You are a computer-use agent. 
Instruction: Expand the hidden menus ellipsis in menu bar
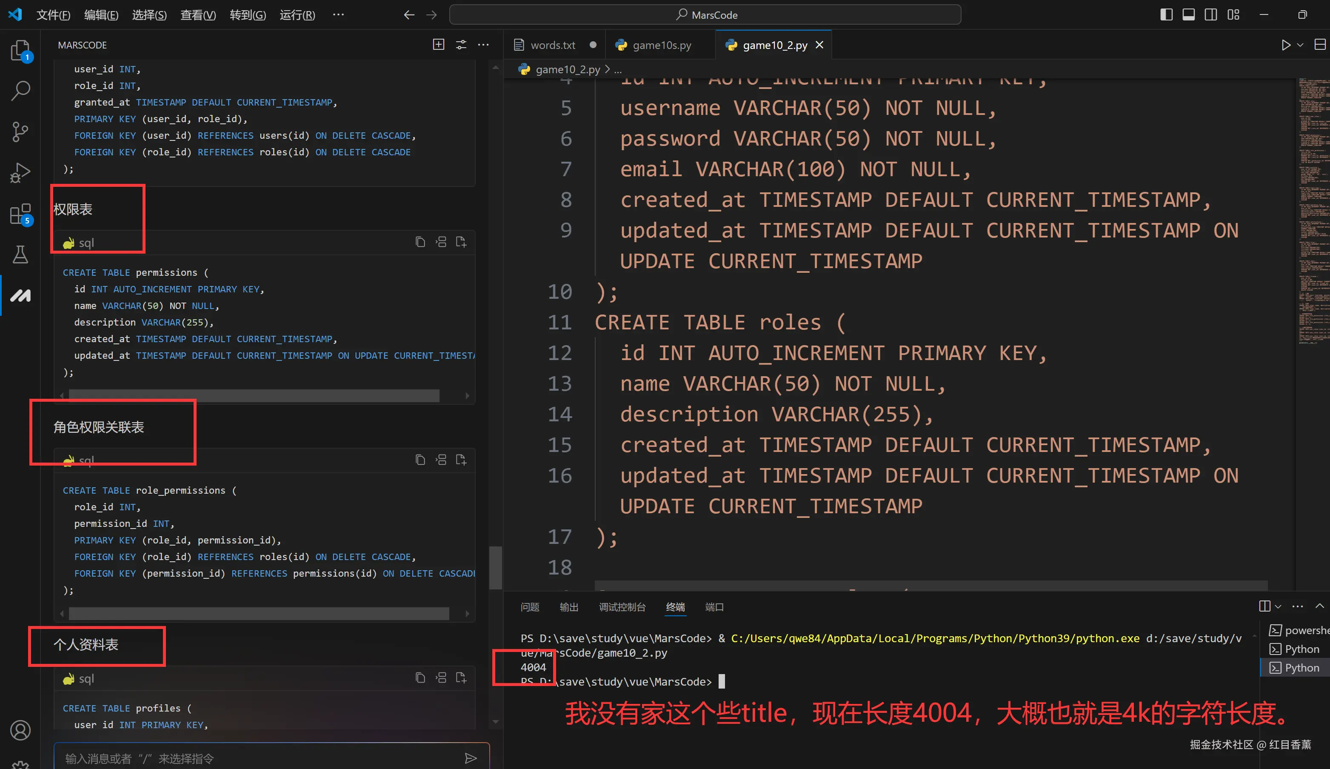338,15
